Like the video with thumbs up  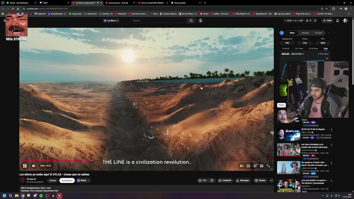(202, 180)
